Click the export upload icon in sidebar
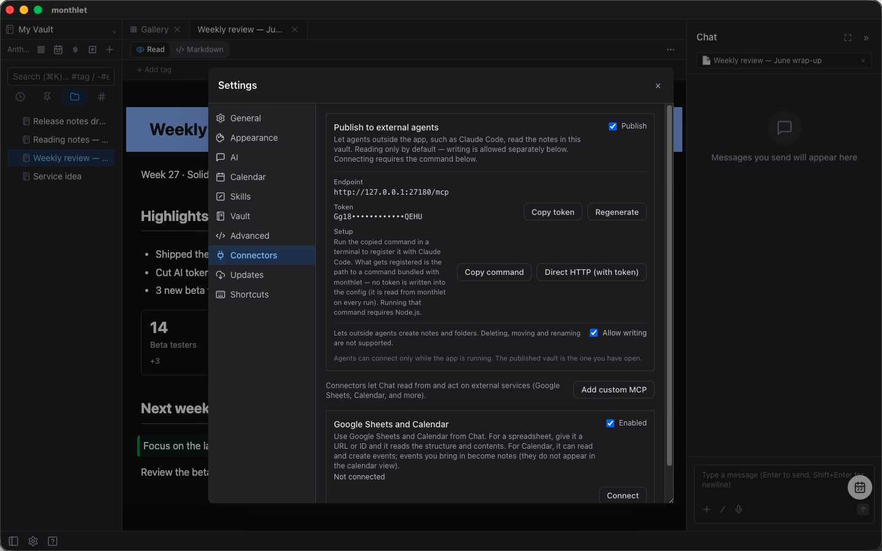The height and width of the screenshot is (551, 882). 92,50
